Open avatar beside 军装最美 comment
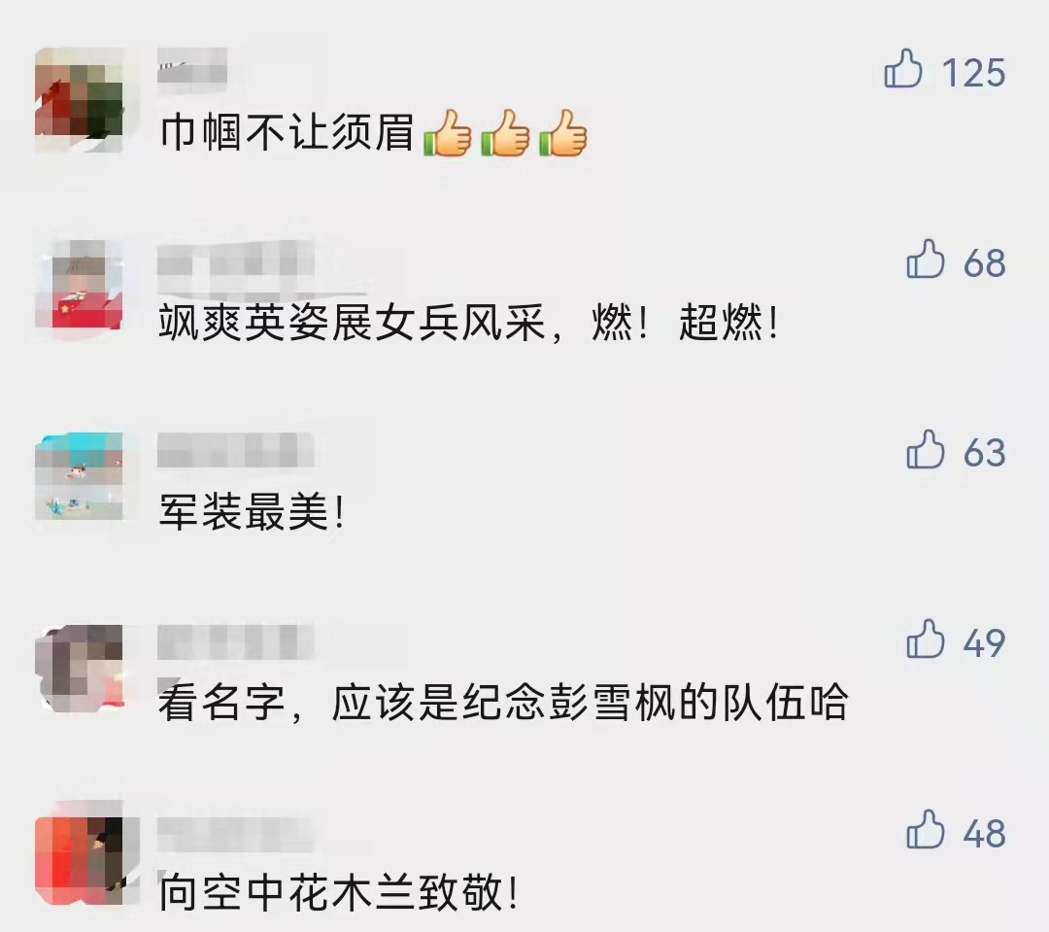Screen dimensions: 1049x932 coord(79,476)
